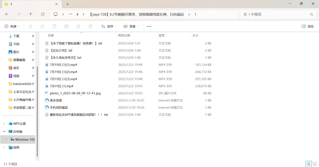Viewport: 319px width, 167px height.
Task: Go up one folder with Up arrow
Action: 31,14
